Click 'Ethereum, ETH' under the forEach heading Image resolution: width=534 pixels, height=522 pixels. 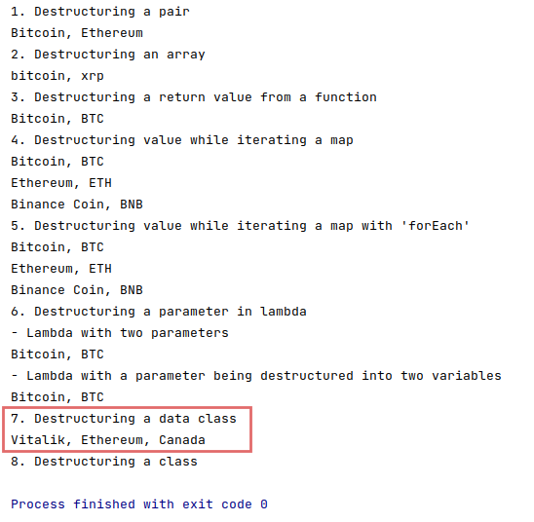[61, 269]
